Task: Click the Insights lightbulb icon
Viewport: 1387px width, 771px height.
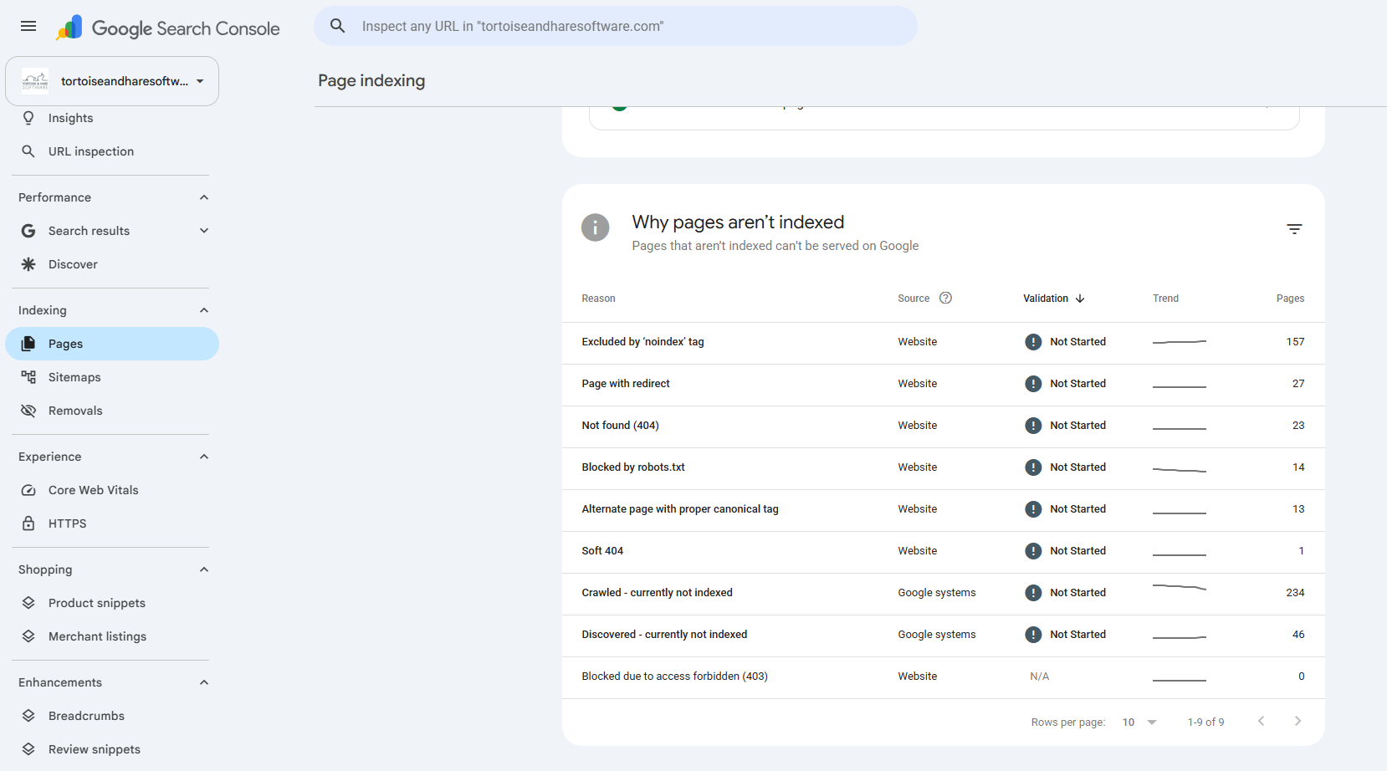Action: click(28, 118)
